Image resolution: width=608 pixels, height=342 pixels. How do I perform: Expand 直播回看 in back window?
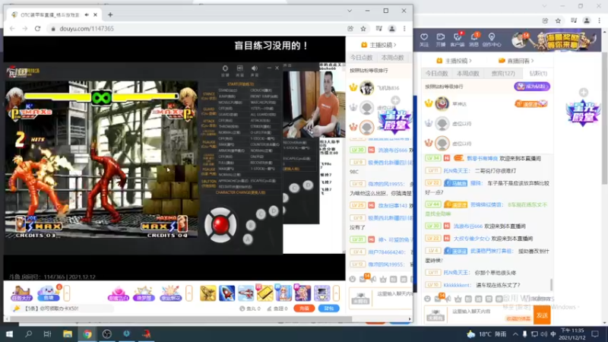pos(516,61)
